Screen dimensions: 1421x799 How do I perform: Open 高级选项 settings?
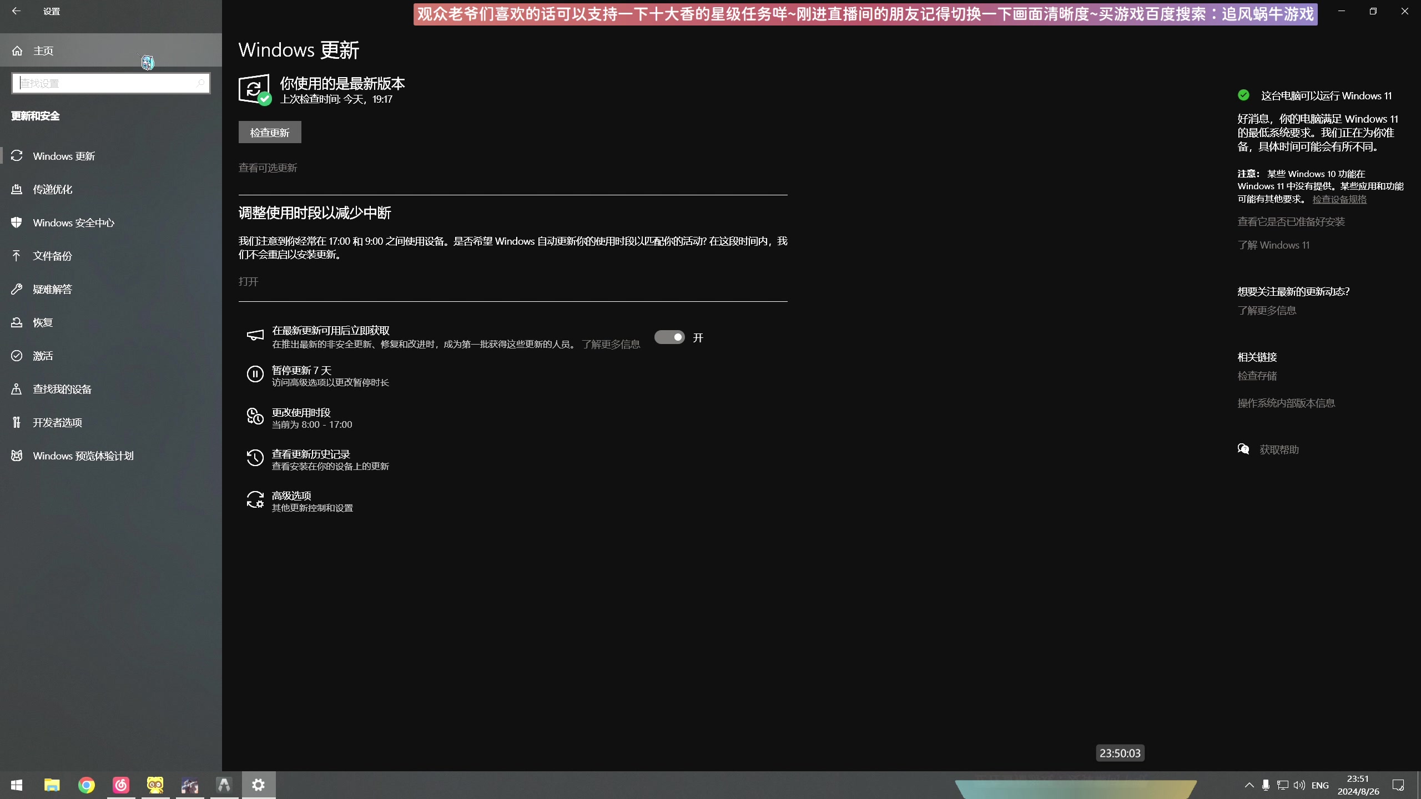coord(312,501)
